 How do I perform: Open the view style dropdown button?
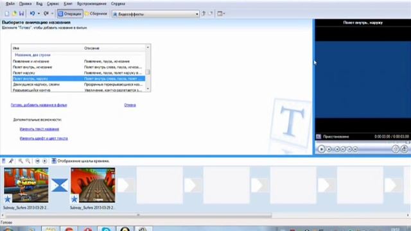click(221, 13)
